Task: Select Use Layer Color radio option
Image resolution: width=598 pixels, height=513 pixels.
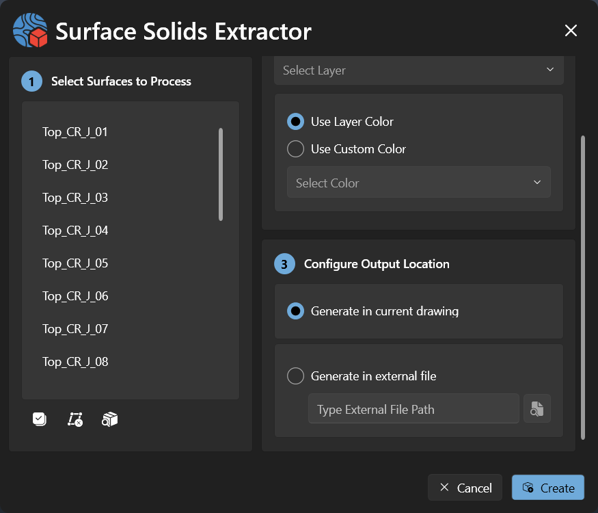Action: (295, 122)
